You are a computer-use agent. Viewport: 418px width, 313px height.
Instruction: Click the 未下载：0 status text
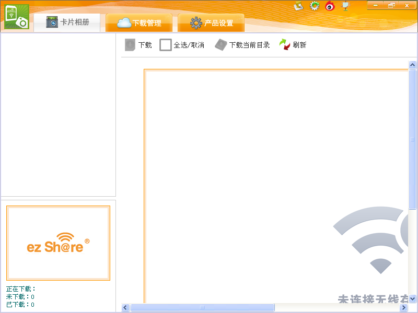click(x=20, y=296)
